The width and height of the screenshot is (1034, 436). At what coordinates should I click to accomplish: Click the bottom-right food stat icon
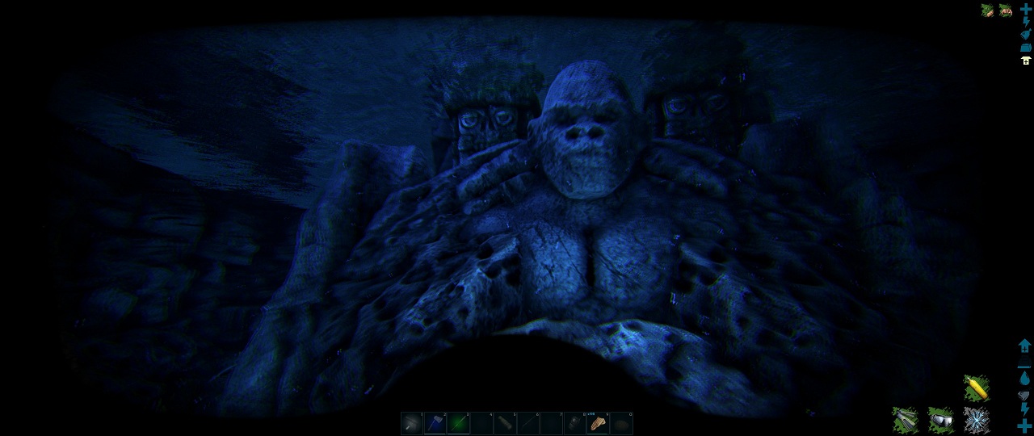pyautogui.click(x=1024, y=396)
